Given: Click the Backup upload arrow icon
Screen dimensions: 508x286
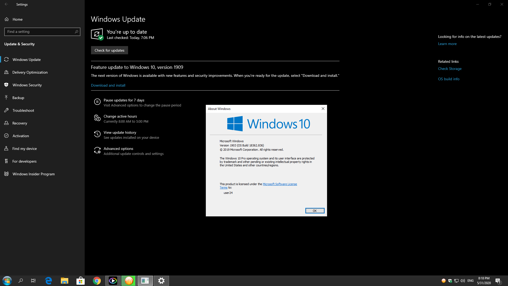Looking at the screenshot, I should (6, 97).
